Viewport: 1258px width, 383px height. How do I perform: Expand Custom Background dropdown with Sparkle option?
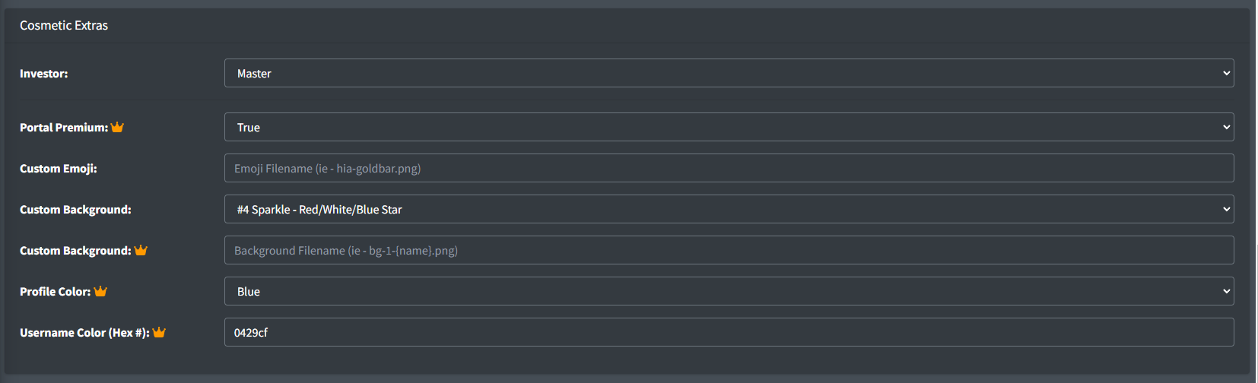729,209
